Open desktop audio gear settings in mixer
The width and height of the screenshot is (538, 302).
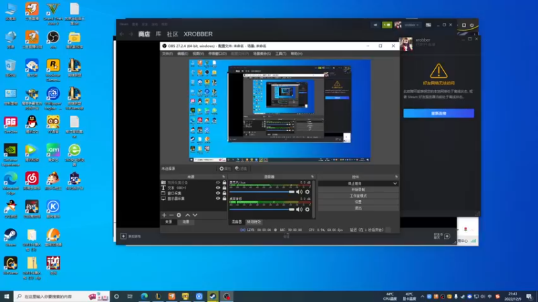[307, 209]
